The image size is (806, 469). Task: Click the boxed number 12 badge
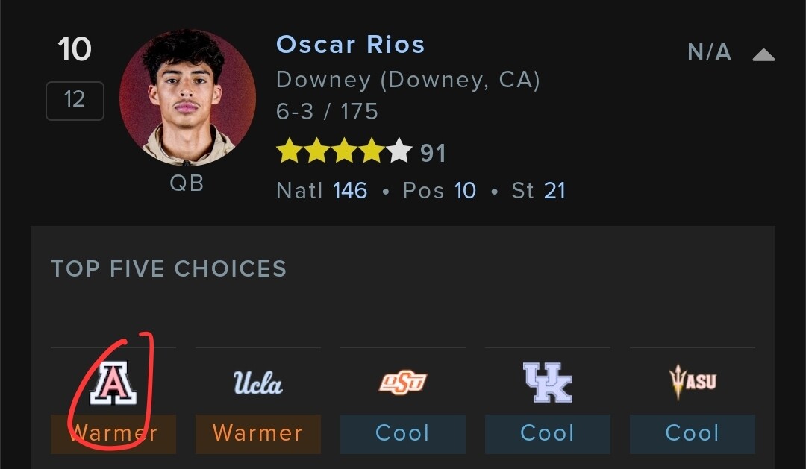[x=75, y=100]
